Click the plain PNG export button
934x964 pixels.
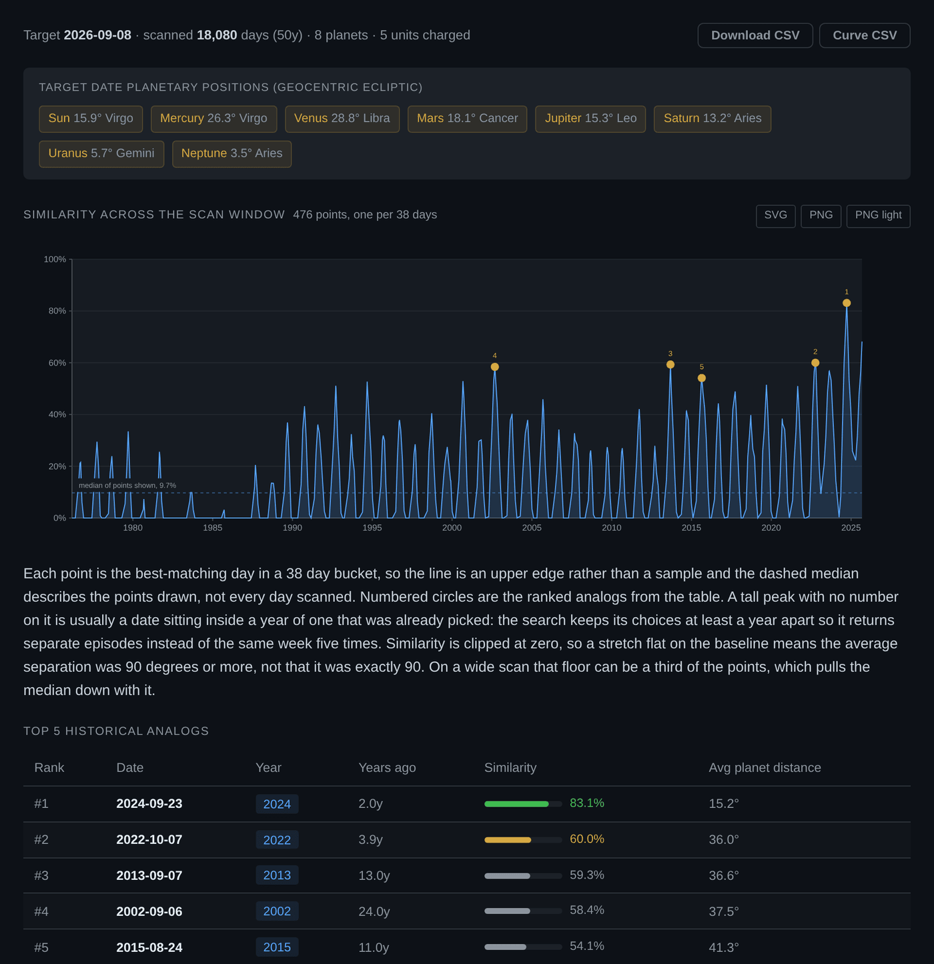(821, 215)
